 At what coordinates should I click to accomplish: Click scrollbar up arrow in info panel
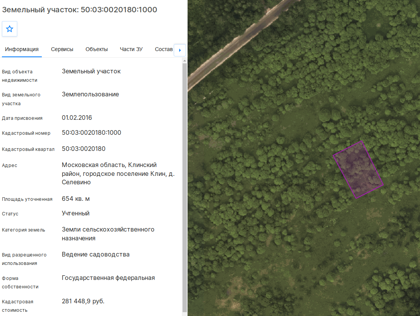pos(184,61)
